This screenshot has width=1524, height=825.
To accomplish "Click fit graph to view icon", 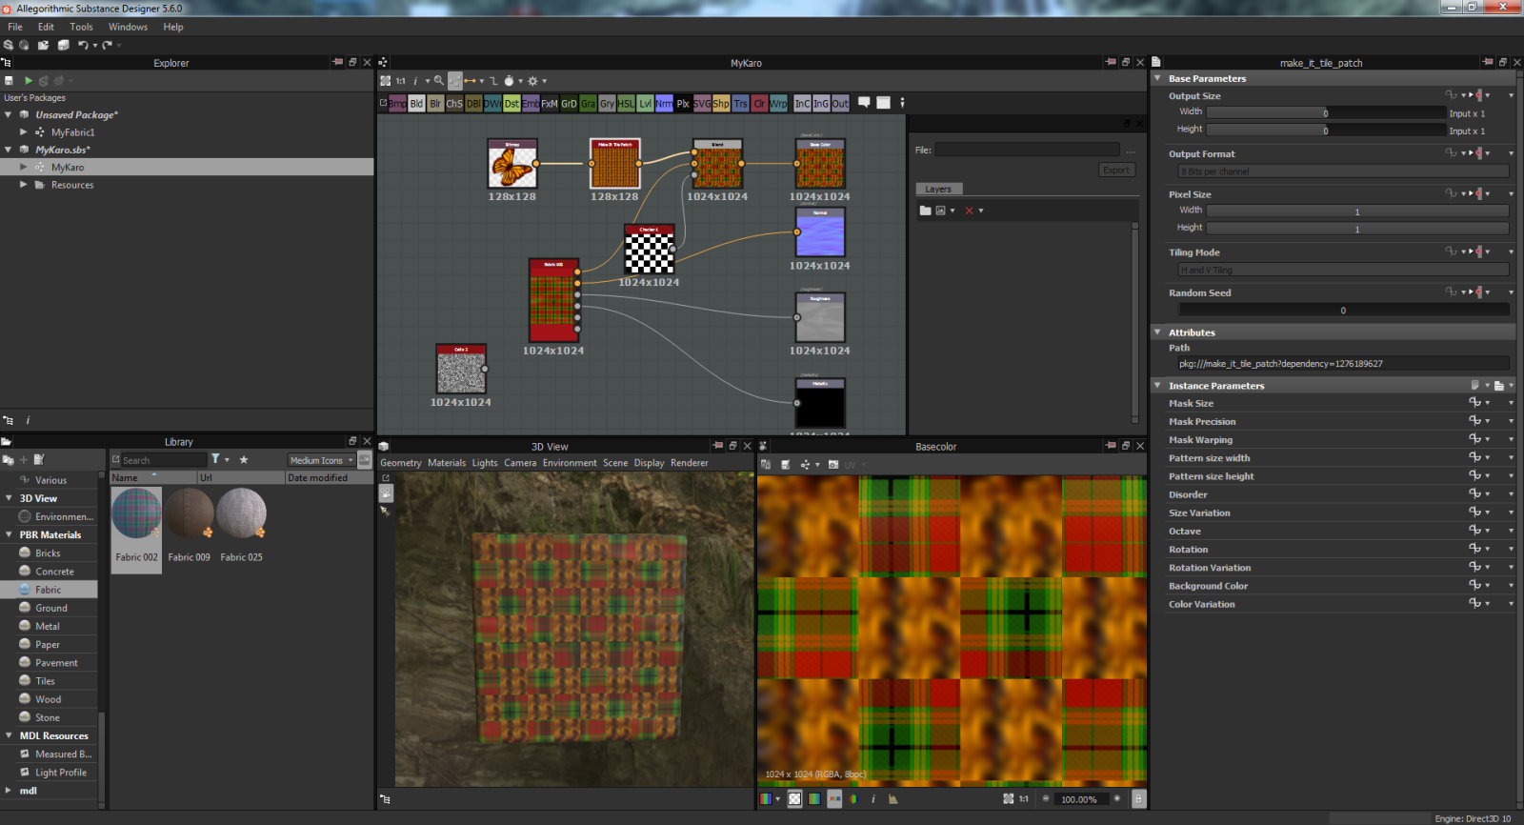I will coord(386,81).
